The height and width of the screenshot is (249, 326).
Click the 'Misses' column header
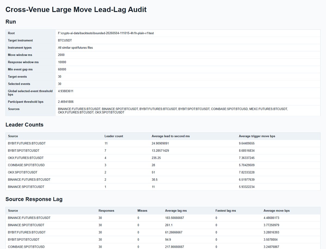click(142, 210)
